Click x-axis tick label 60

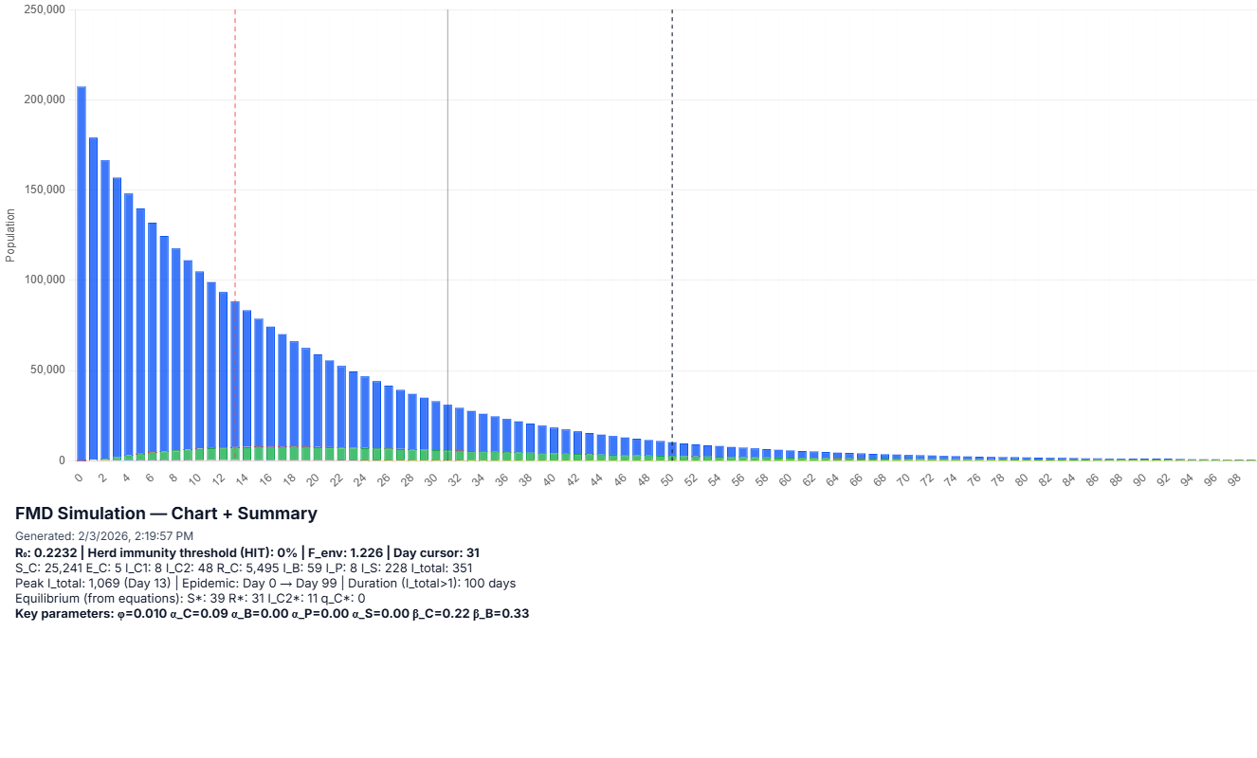[x=785, y=480]
